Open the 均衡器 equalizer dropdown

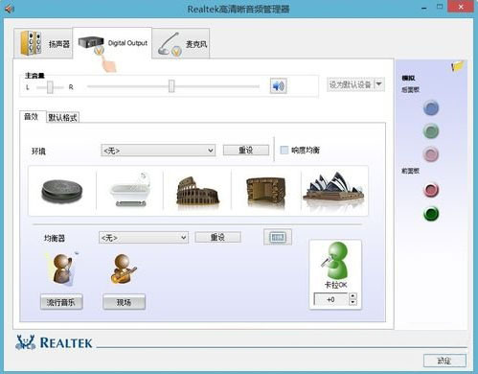point(144,238)
